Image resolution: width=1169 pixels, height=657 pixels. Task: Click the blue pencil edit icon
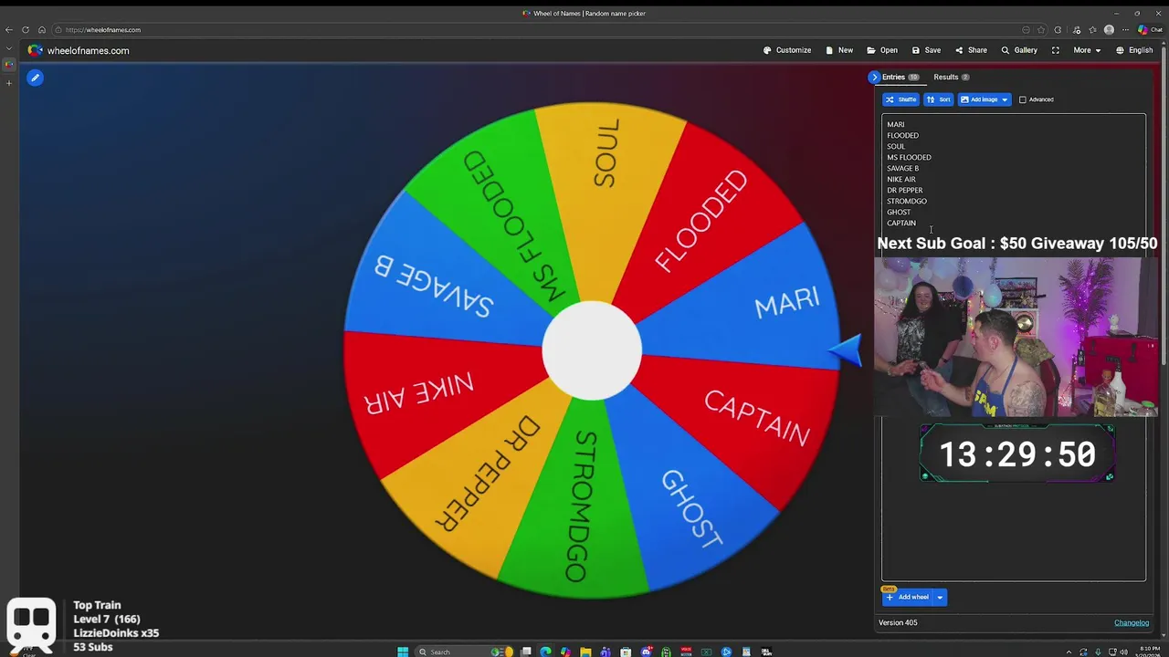(x=35, y=78)
